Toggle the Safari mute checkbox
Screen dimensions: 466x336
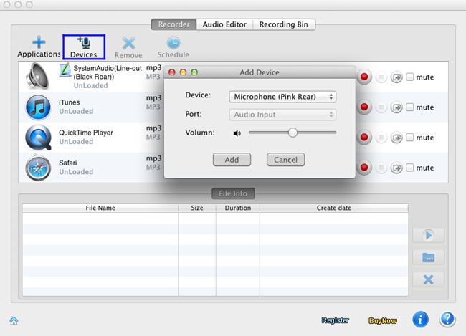[x=410, y=168]
